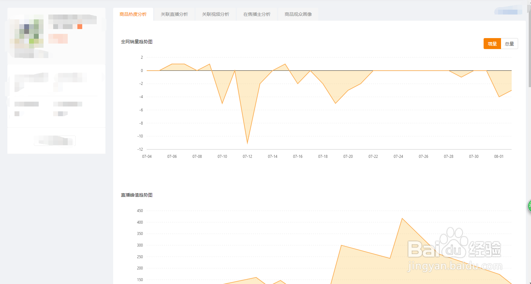Click the 07-16 x-axis label
Image resolution: width=531 pixels, height=284 pixels.
tap(298, 157)
